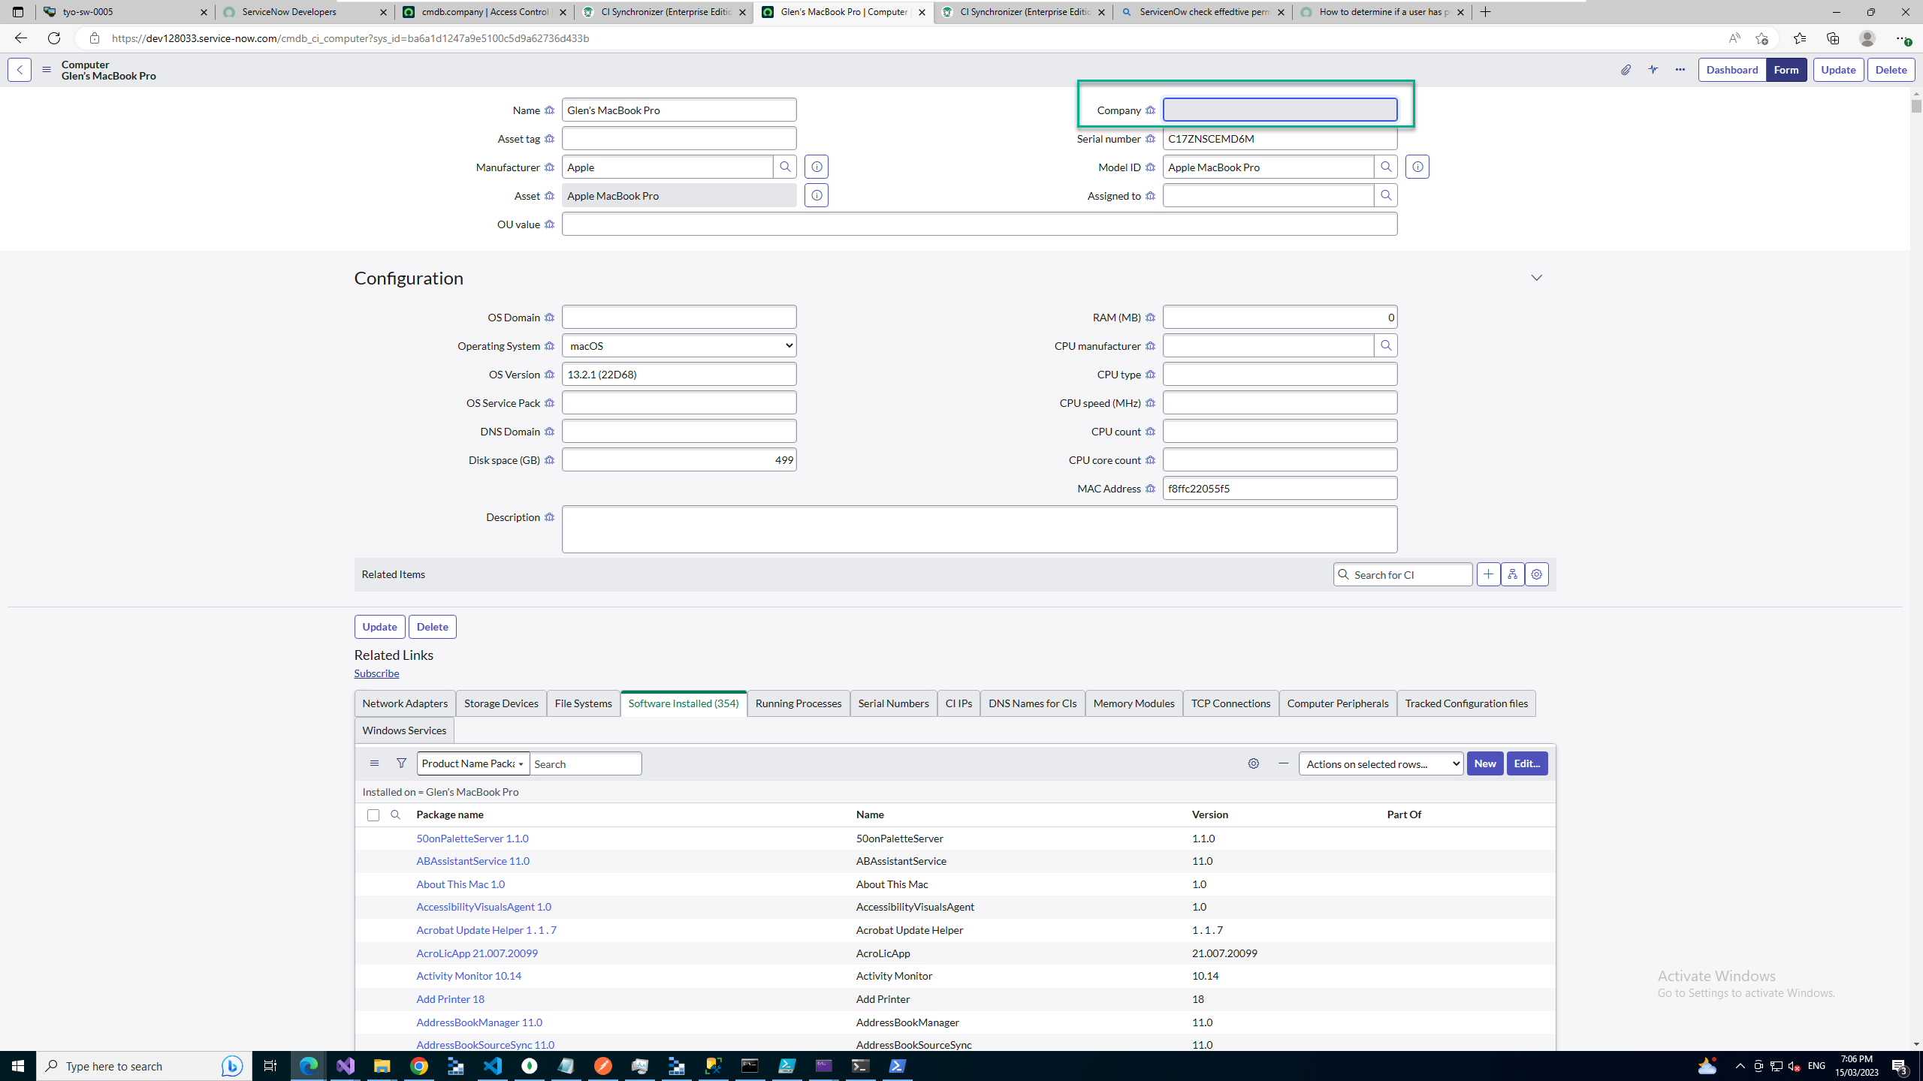Open Visual Studio Code from the taskbar
Viewport: 1923px width, 1081px height.
[x=493, y=1066]
